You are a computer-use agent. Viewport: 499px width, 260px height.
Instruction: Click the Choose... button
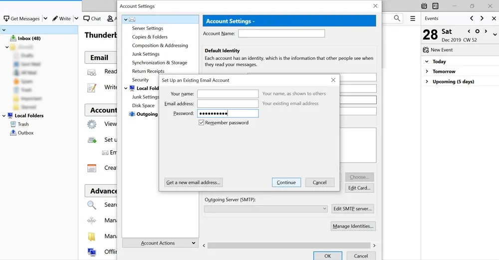[x=359, y=177]
